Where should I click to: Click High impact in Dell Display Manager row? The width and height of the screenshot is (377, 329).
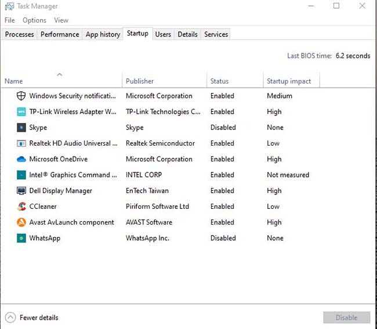[x=274, y=191]
